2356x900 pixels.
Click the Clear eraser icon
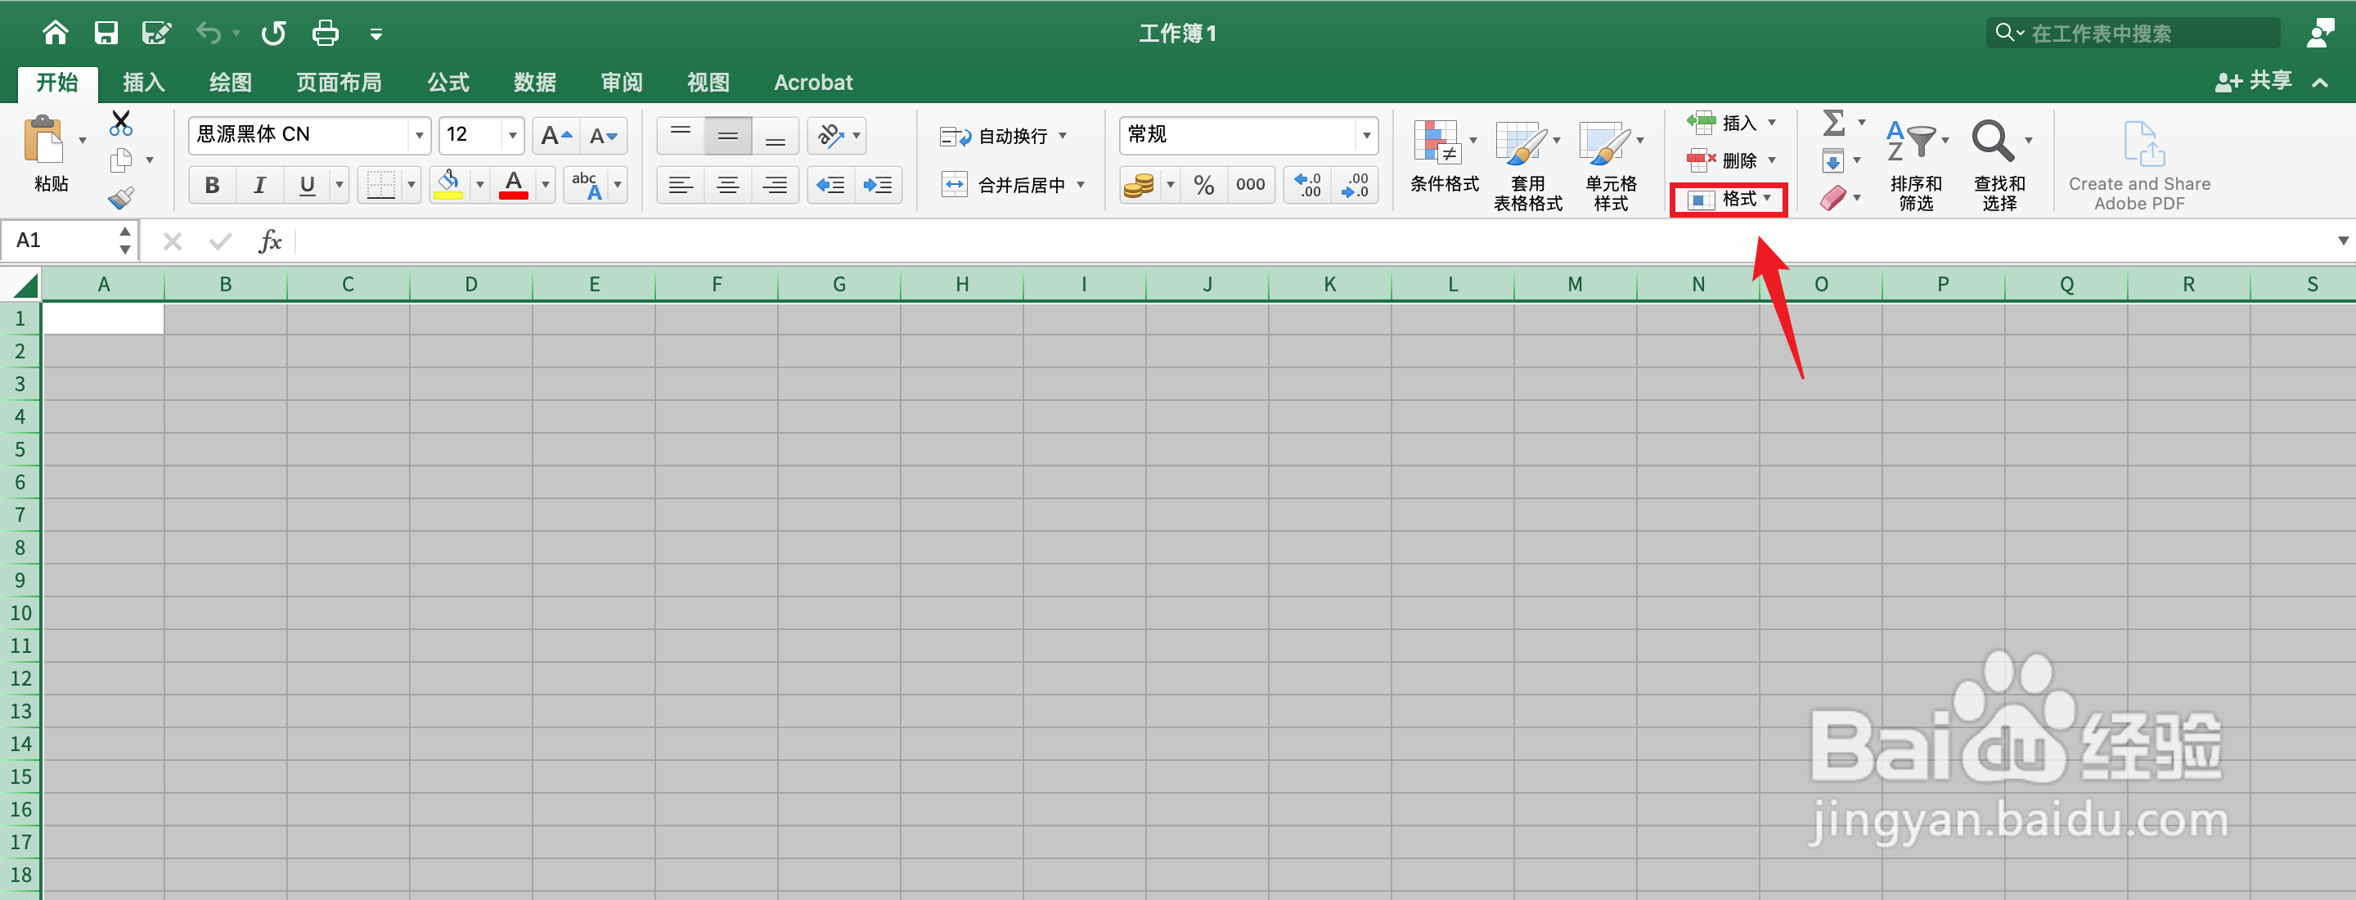[1832, 197]
